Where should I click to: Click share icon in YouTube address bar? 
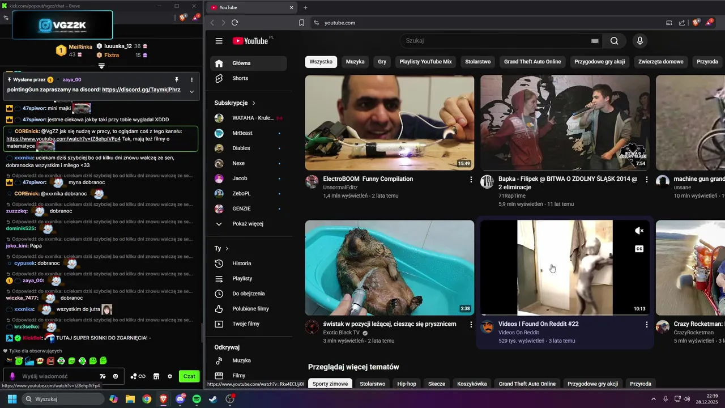tap(682, 23)
